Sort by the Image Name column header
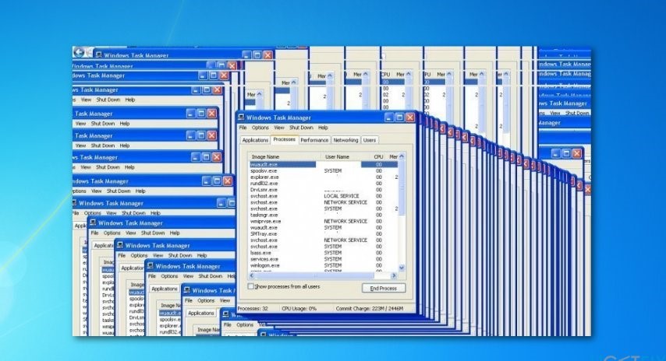Viewport: 666px width, 361px height. pos(265,156)
